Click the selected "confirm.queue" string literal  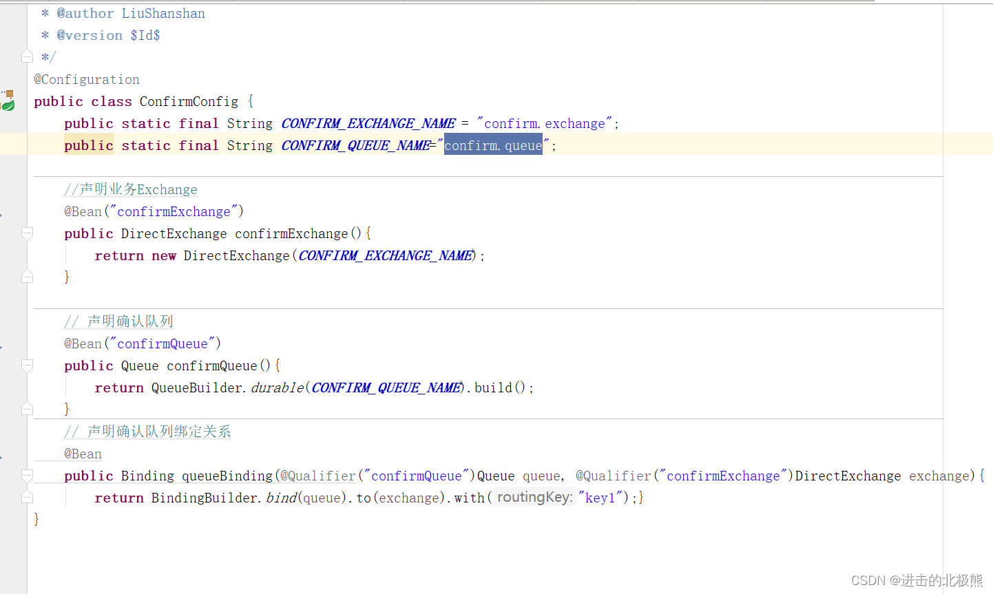tap(493, 145)
